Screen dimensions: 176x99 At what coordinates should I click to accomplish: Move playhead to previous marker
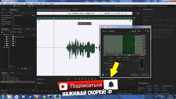[x=75, y=79]
